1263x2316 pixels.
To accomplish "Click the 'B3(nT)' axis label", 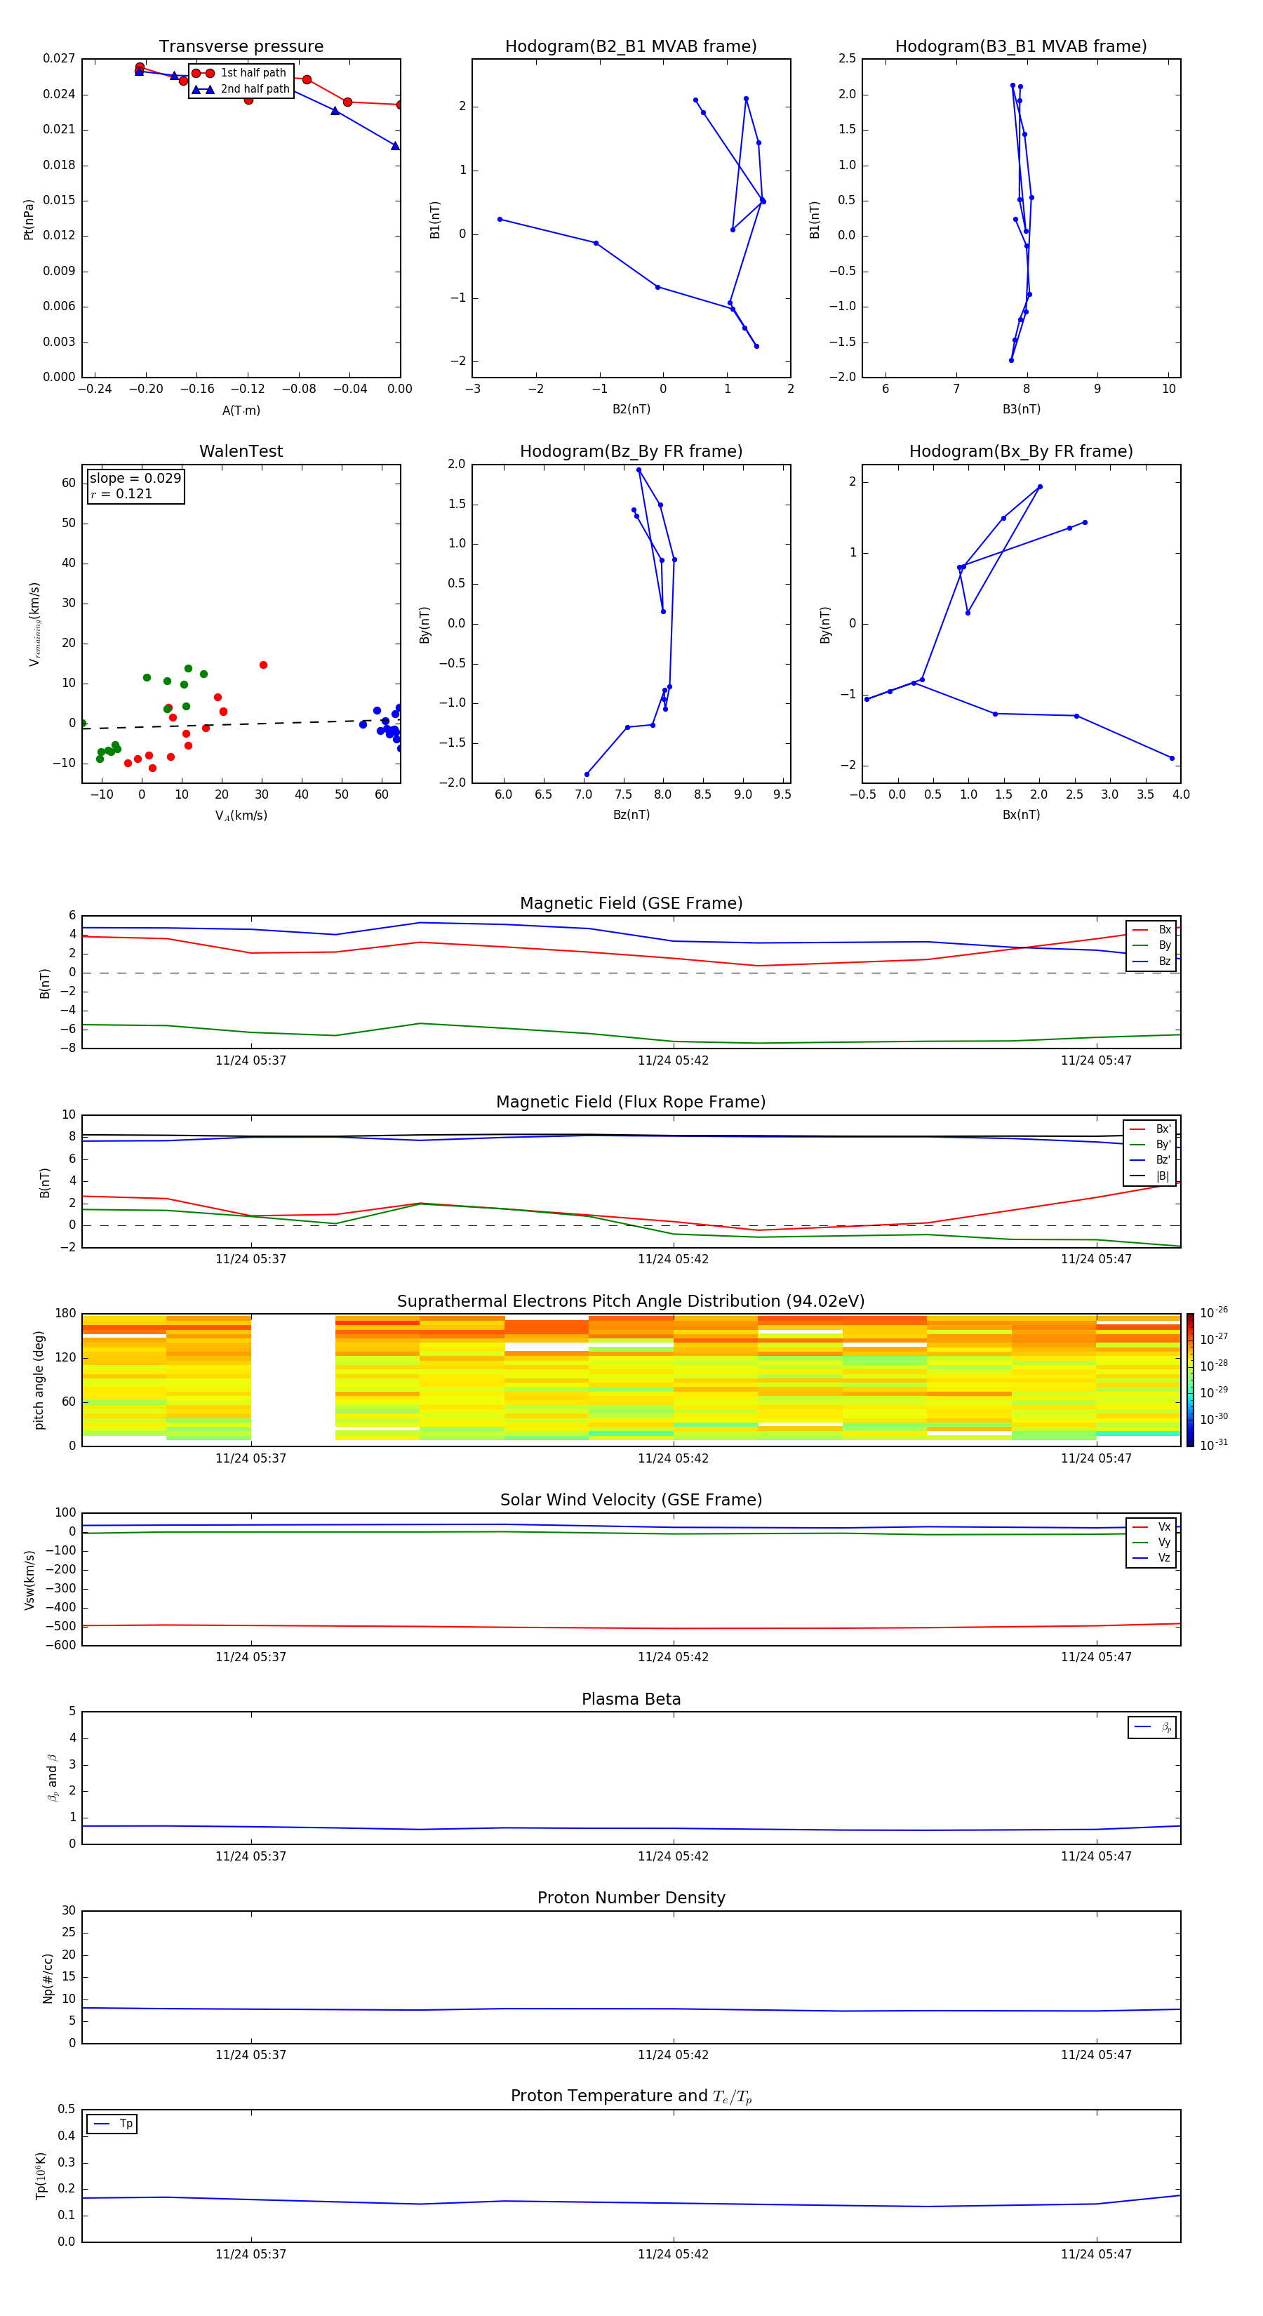I will [1021, 409].
